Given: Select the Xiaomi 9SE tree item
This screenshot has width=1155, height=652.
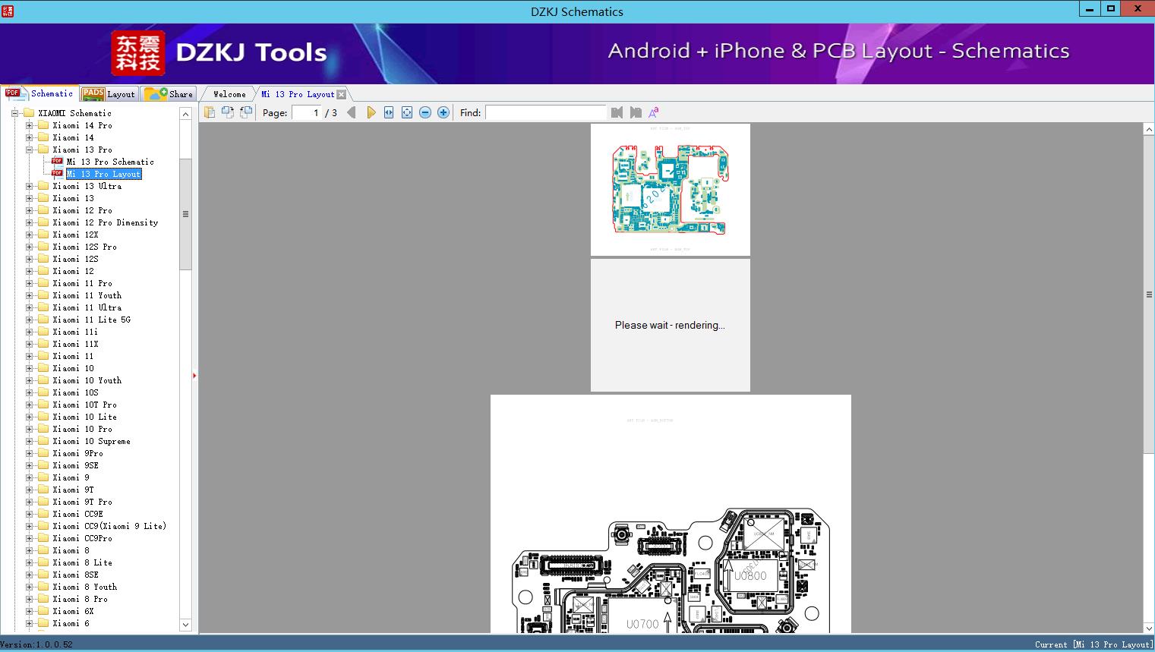Looking at the screenshot, I should click(x=76, y=465).
